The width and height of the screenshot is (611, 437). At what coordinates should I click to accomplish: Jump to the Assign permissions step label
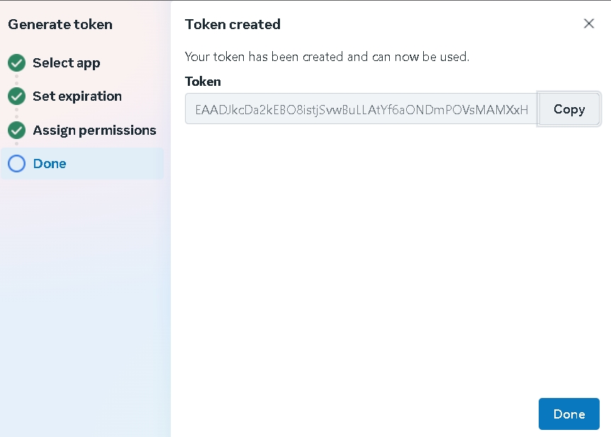(94, 131)
